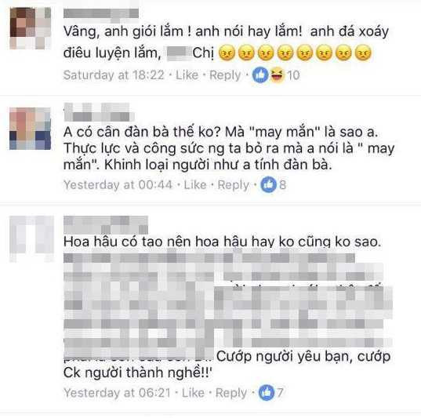421x418 pixels.
Task: Open the first commenter's profile picture
Action: click(x=31, y=28)
